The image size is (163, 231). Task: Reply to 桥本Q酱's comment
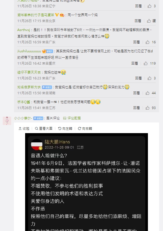(136, 108)
